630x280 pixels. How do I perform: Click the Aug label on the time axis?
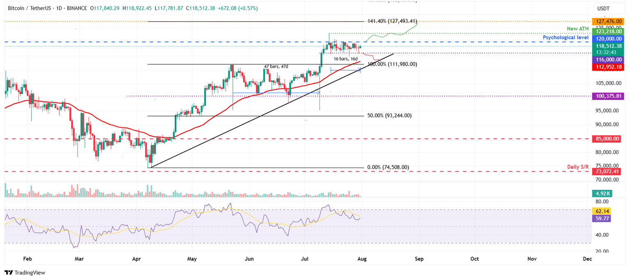(x=363, y=259)
